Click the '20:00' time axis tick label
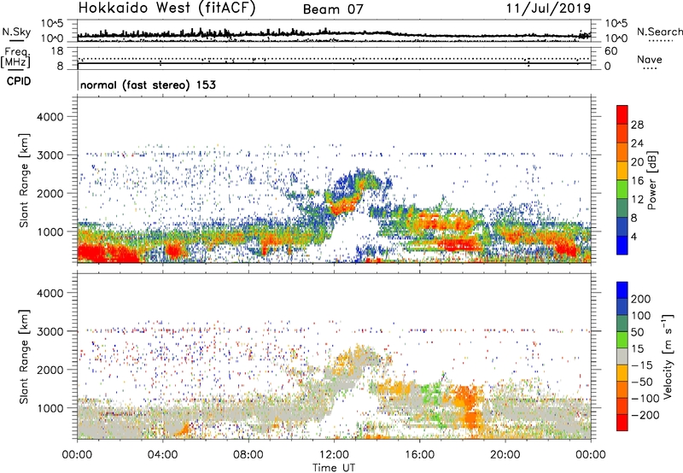Image resolution: width=683 pixels, height=473 pixels. 505,455
